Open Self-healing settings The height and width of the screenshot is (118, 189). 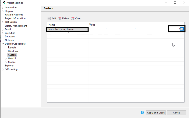click(x=11, y=69)
